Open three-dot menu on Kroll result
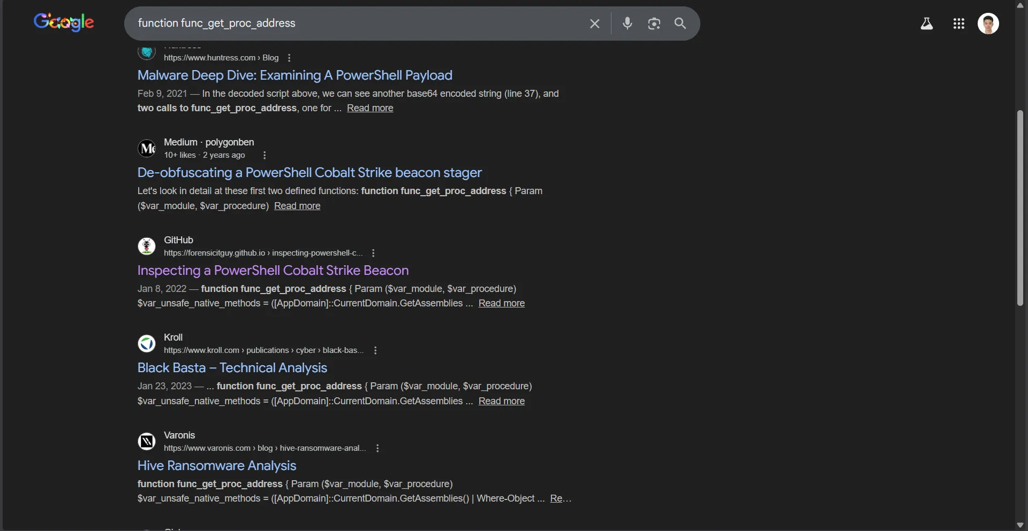This screenshot has height=531, width=1028. (376, 350)
